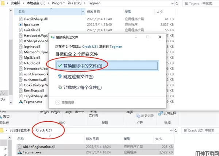The width and height of the screenshot is (219, 156).
Task: Open the 名称 column filter dropdown
Action: point(83,12)
